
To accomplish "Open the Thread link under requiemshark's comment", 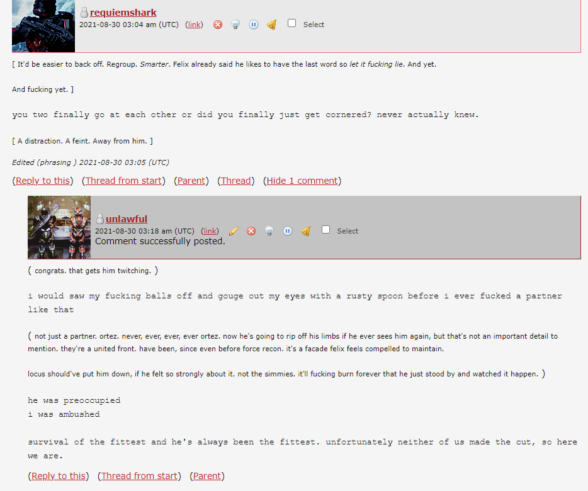I will [236, 181].
